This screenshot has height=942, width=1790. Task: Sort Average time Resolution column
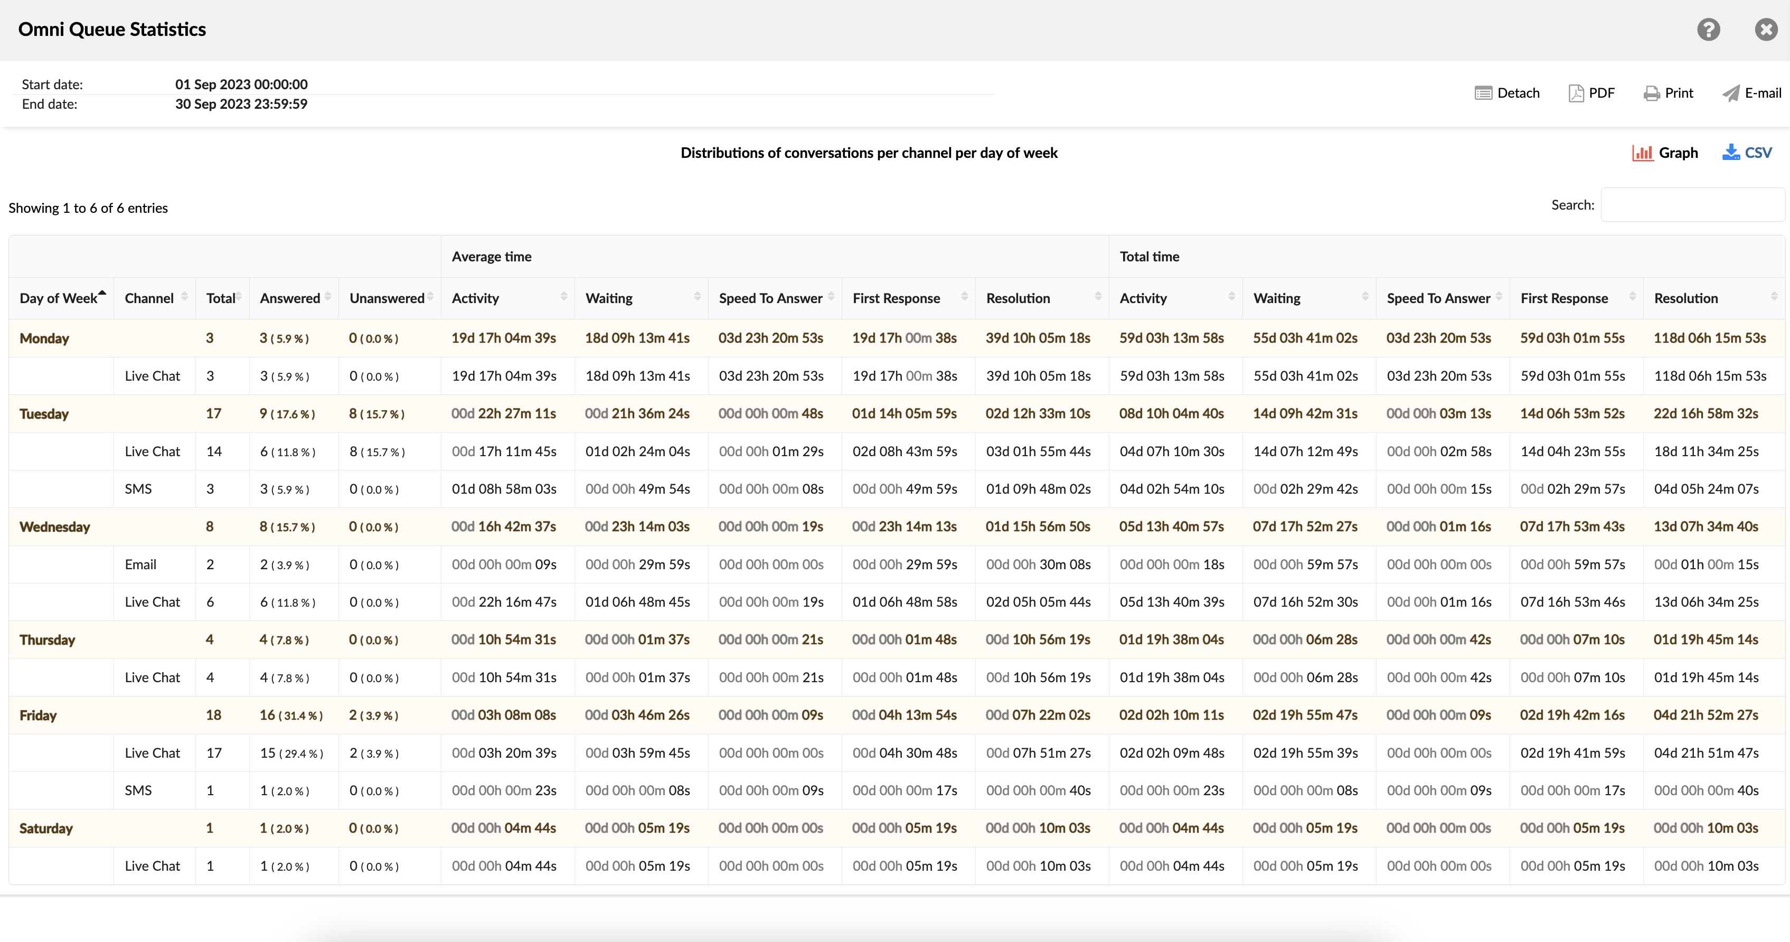(x=1042, y=298)
